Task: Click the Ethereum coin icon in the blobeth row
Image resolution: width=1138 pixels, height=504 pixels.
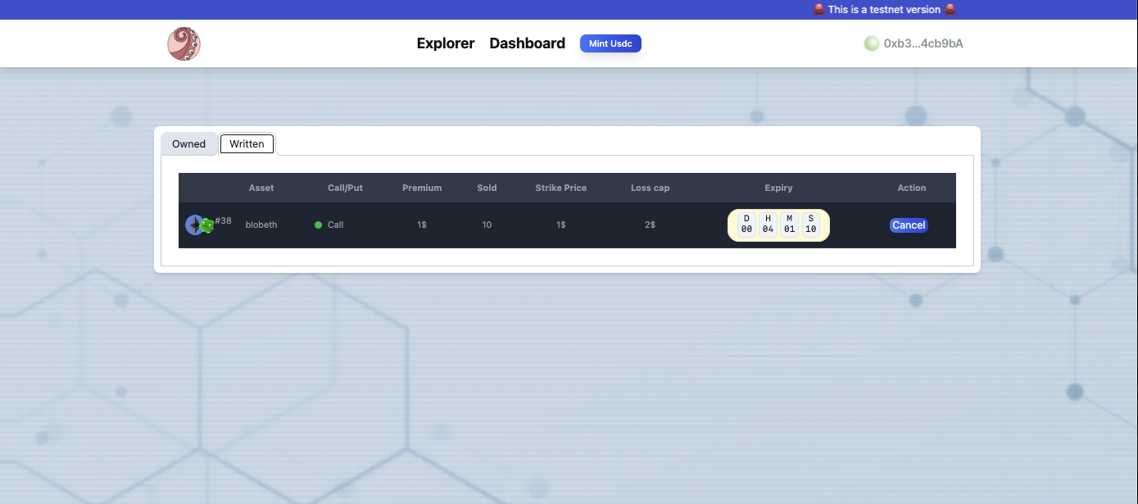Action: [x=195, y=225]
